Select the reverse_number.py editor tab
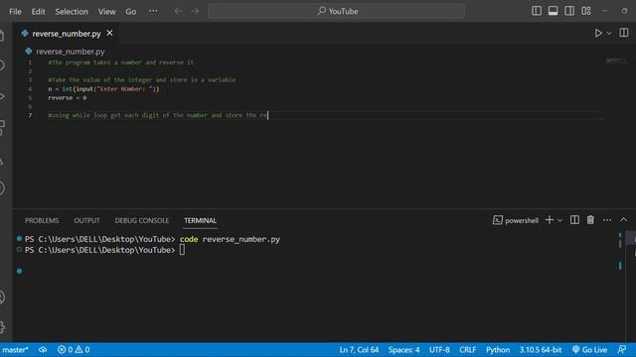The width and height of the screenshot is (636, 357). coord(67,34)
